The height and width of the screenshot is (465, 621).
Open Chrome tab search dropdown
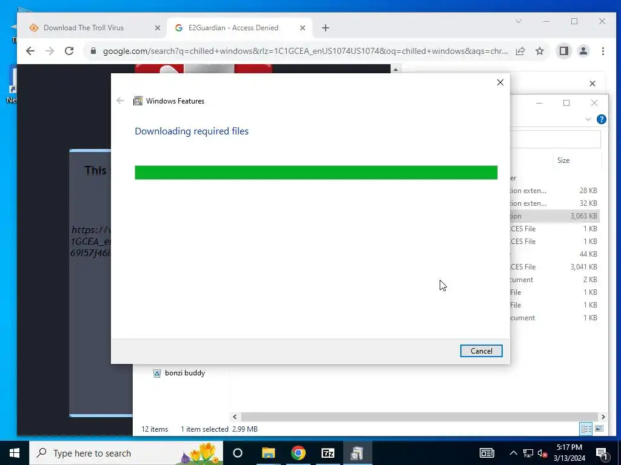pos(519,21)
